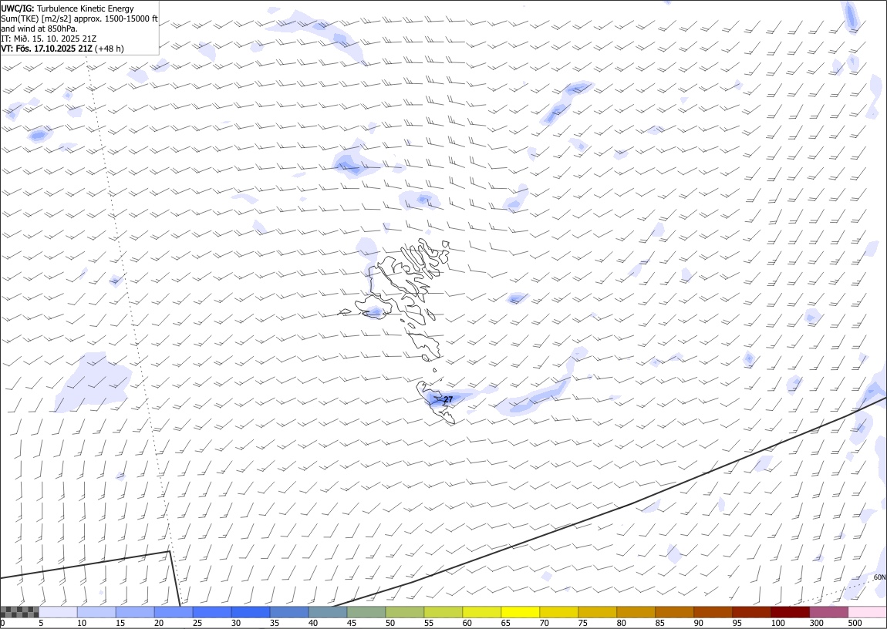Click the legend scale label '90'
Viewport: 887px width, 629px height.
click(698, 623)
